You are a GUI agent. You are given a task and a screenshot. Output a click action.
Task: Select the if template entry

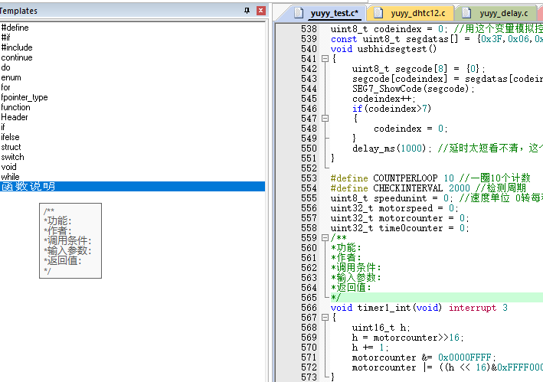132,127
